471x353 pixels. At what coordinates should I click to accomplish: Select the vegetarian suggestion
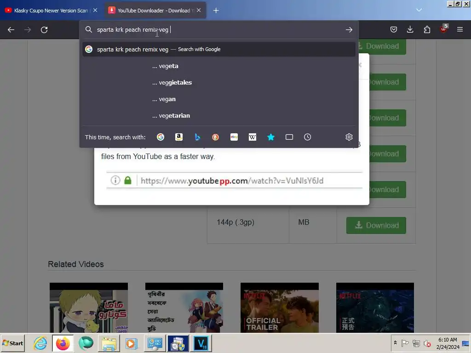(218, 115)
